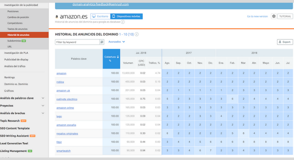Screen dimensions: 294x160
Task: Click the Export button
Action: (x=285, y=42)
